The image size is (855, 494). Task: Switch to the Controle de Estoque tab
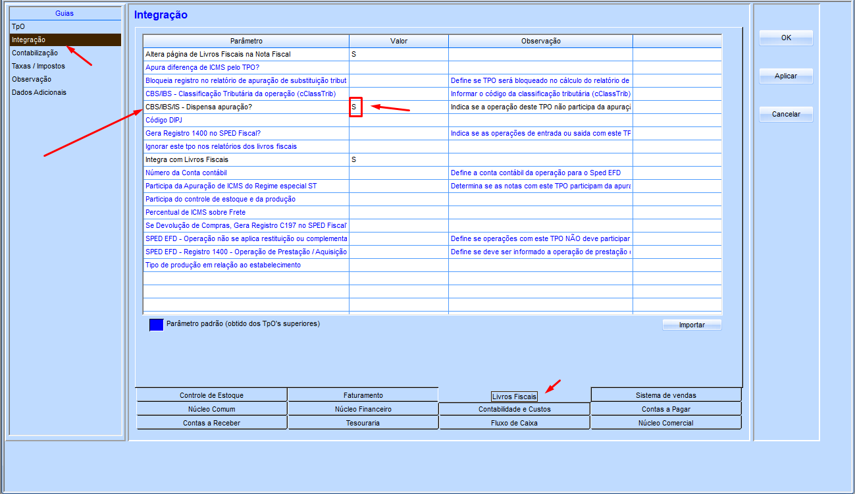(211, 395)
